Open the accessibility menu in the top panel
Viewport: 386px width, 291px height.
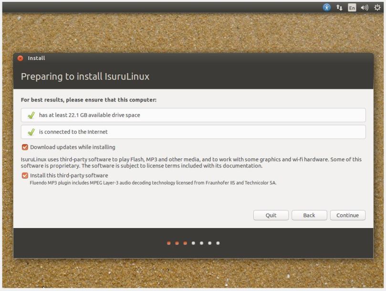(327, 7)
